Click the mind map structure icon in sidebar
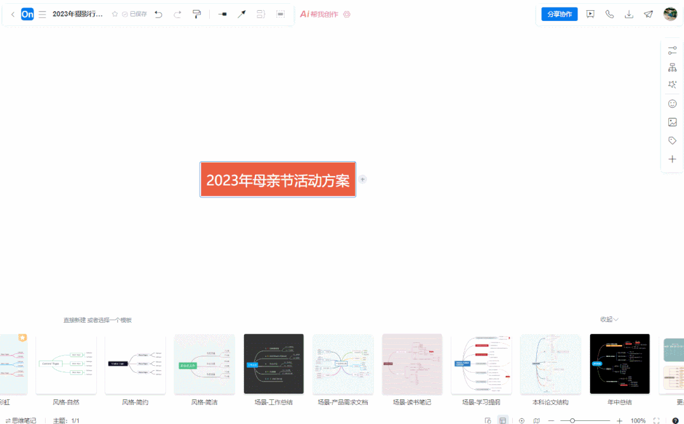The width and height of the screenshot is (684, 424). click(672, 66)
